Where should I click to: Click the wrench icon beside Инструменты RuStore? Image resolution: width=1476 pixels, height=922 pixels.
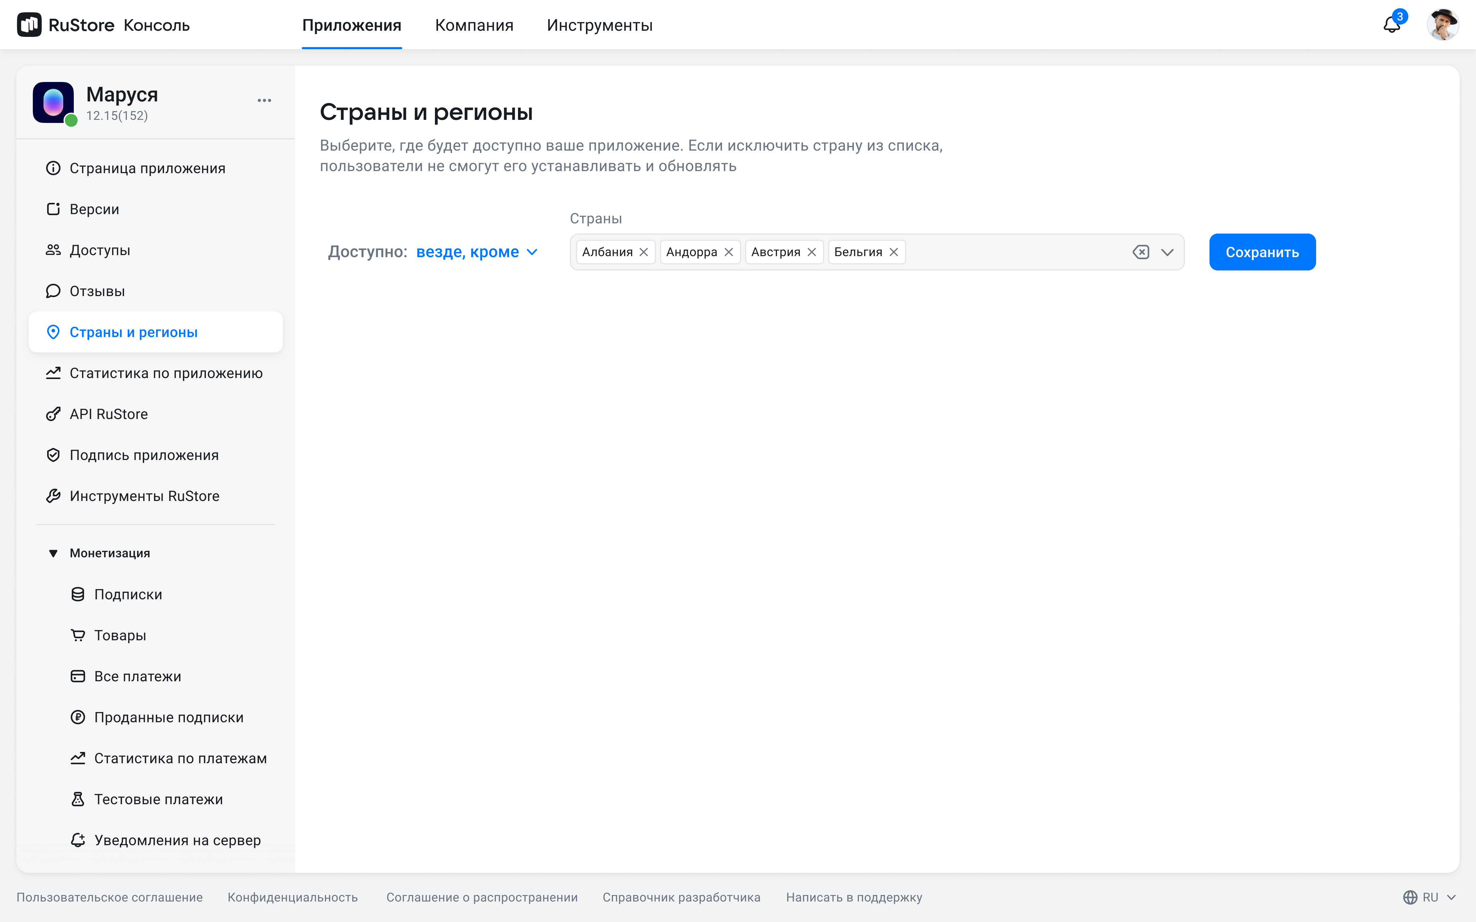[x=53, y=496]
